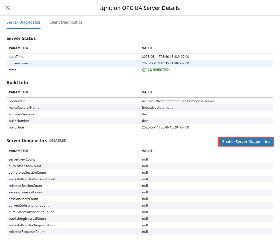This screenshot has height=249, width=280.
Task: Click the Build Info section heading
Action: coord(17,82)
